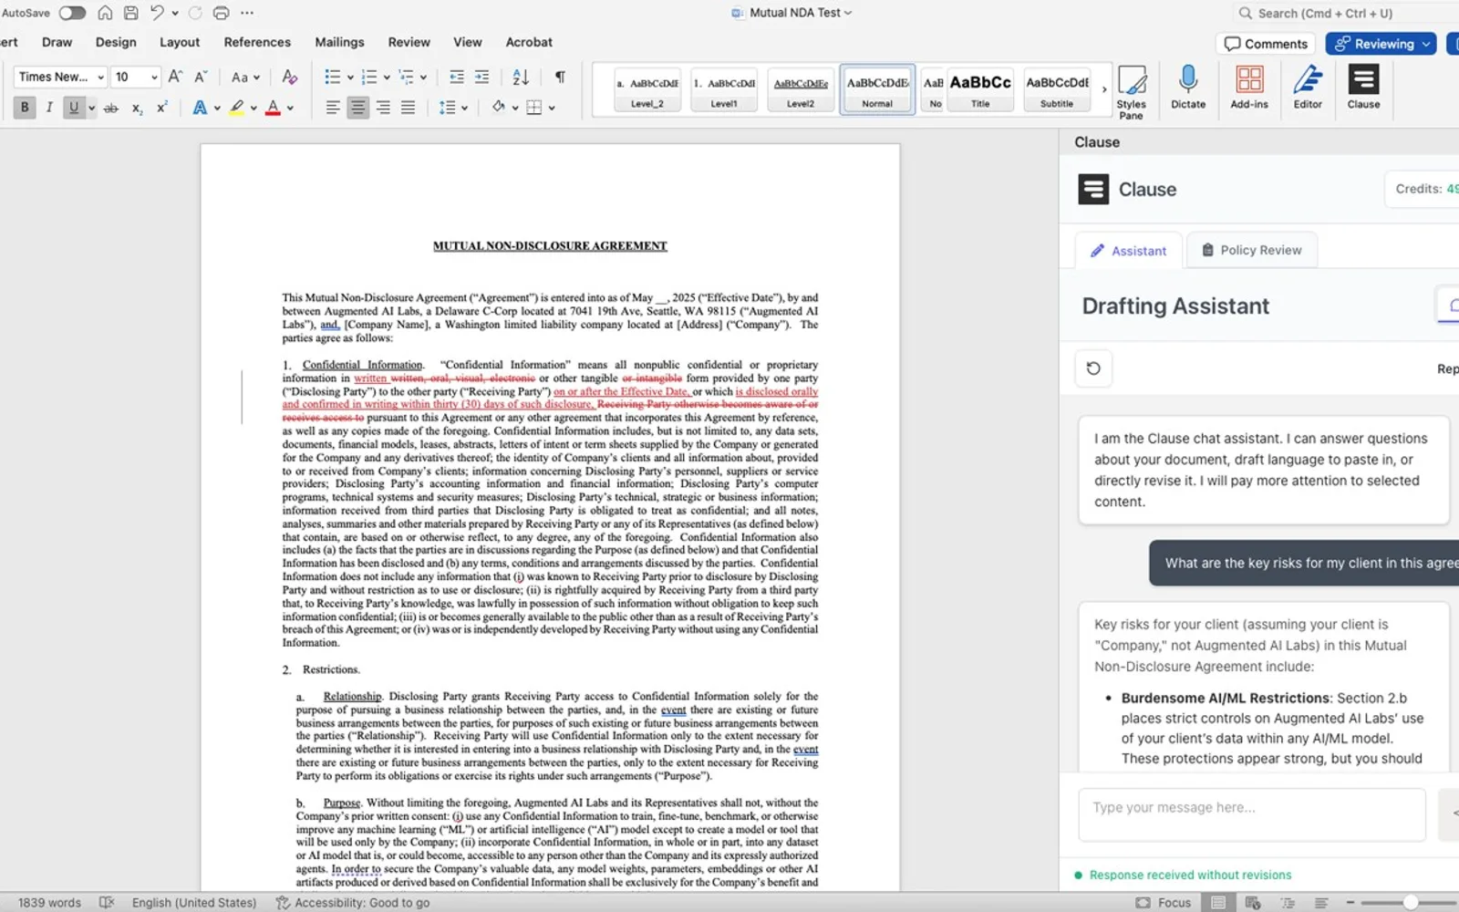
Task: Click the Clause ribbon icon
Action: tap(1363, 88)
